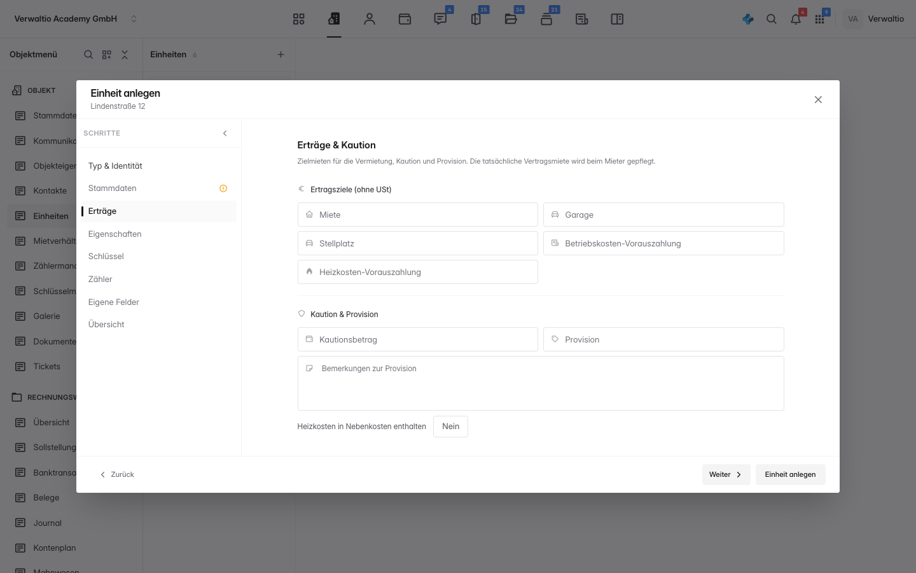The height and width of the screenshot is (573, 916).
Task: Close the Einheit anlegen dialog
Action: 818,99
